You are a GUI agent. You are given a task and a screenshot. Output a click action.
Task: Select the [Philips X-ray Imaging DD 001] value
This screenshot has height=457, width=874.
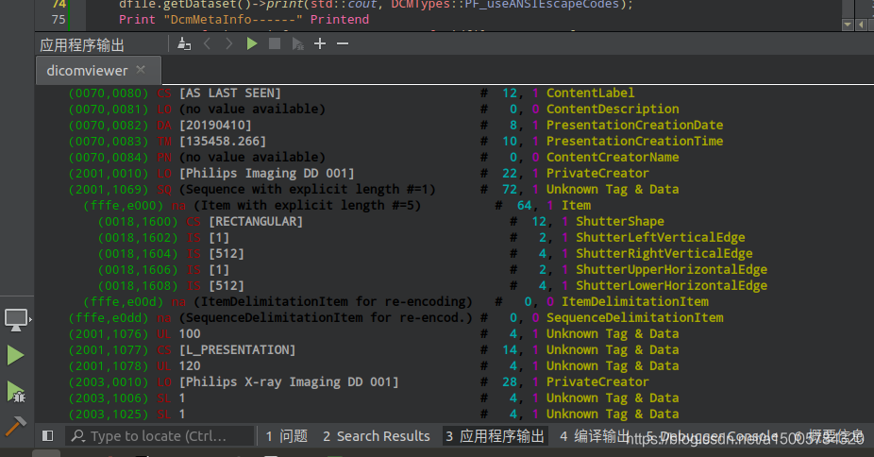pyautogui.click(x=289, y=382)
